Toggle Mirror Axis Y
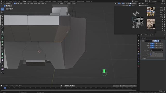The width and height of the screenshot is (166, 93). 156,44
